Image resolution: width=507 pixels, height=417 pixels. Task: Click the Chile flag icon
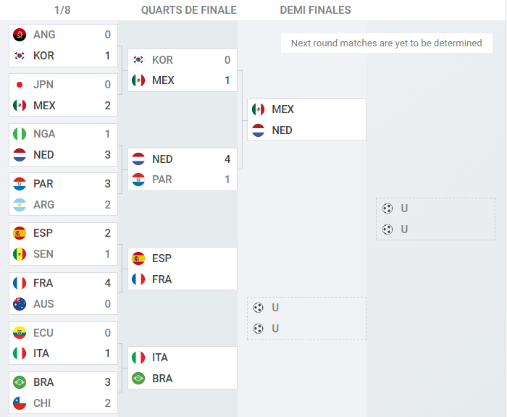(20, 403)
